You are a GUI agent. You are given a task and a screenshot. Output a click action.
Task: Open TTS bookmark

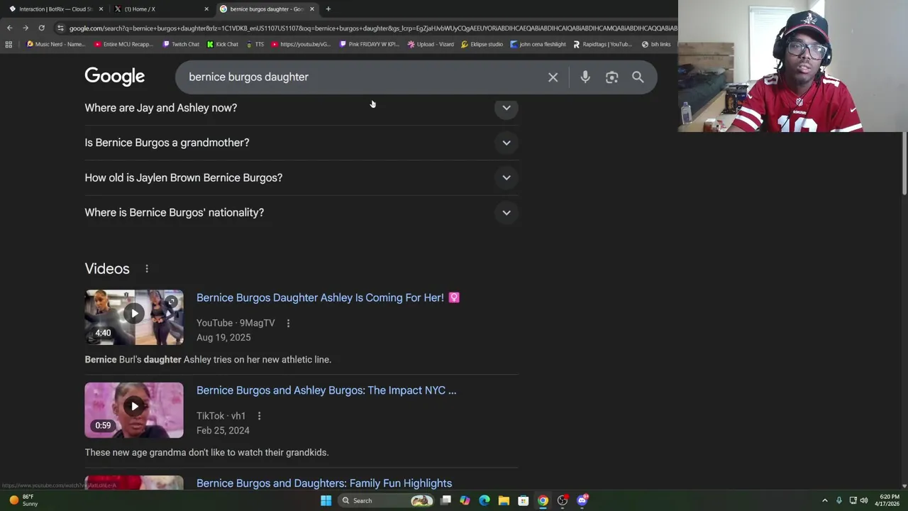coord(255,44)
